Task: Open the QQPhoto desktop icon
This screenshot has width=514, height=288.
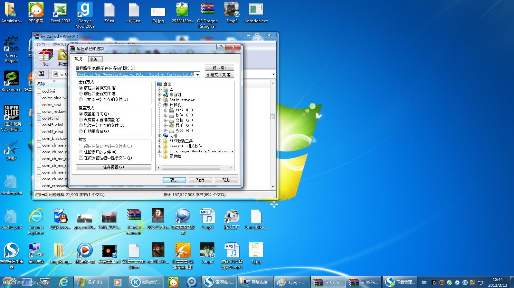Action: (x=60, y=219)
